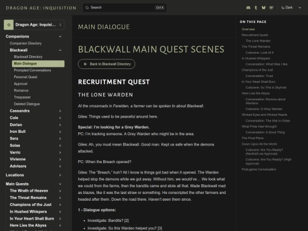Collapse the Main Quests chevron
308x231 pixels.
click(x=60, y=184)
